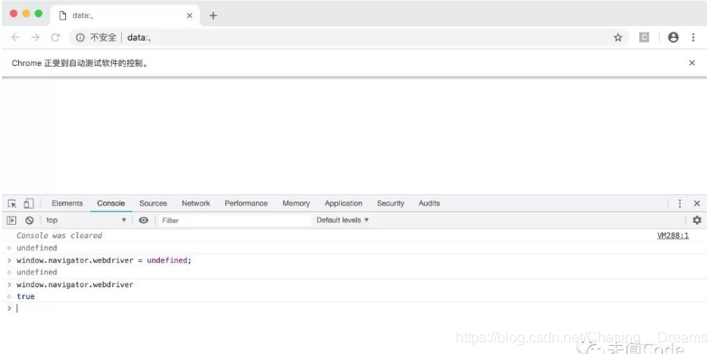Image resolution: width=716 pixels, height=354 pixels.
Task: Open the top context dropdown
Action: [86, 220]
